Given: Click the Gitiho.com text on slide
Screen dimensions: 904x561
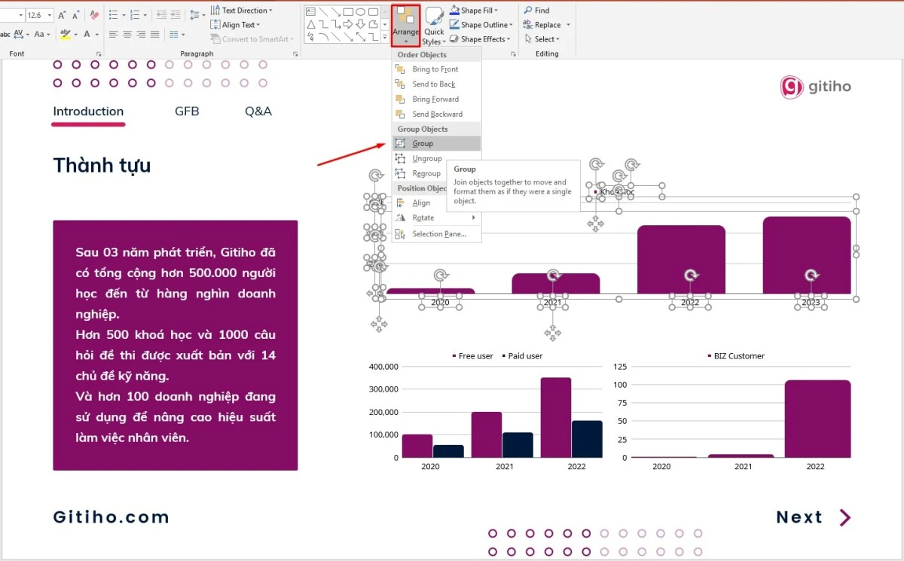Looking at the screenshot, I should click(x=111, y=517).
